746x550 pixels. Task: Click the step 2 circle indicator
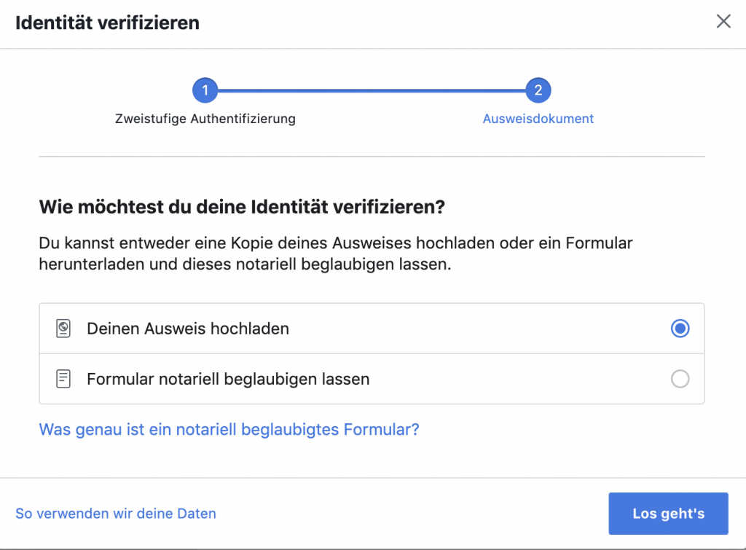point(538,91)
